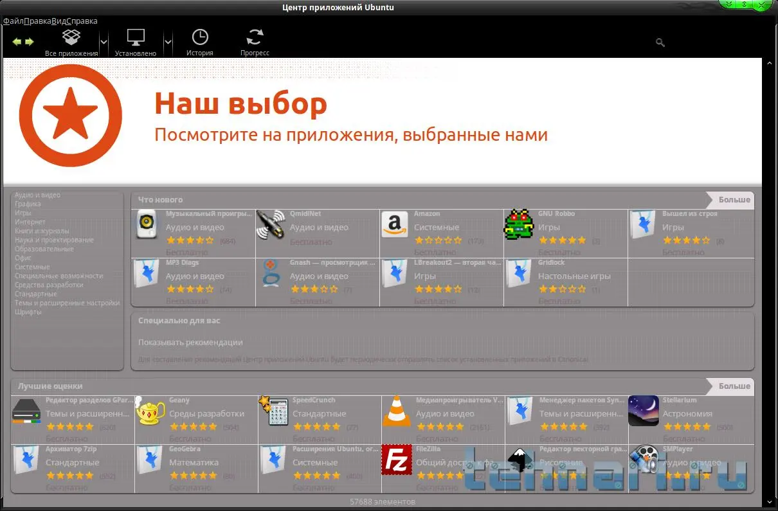Open the Файл menu
Image resolution: width=778 pixels, height=511 pixels.
pos(13,21)
